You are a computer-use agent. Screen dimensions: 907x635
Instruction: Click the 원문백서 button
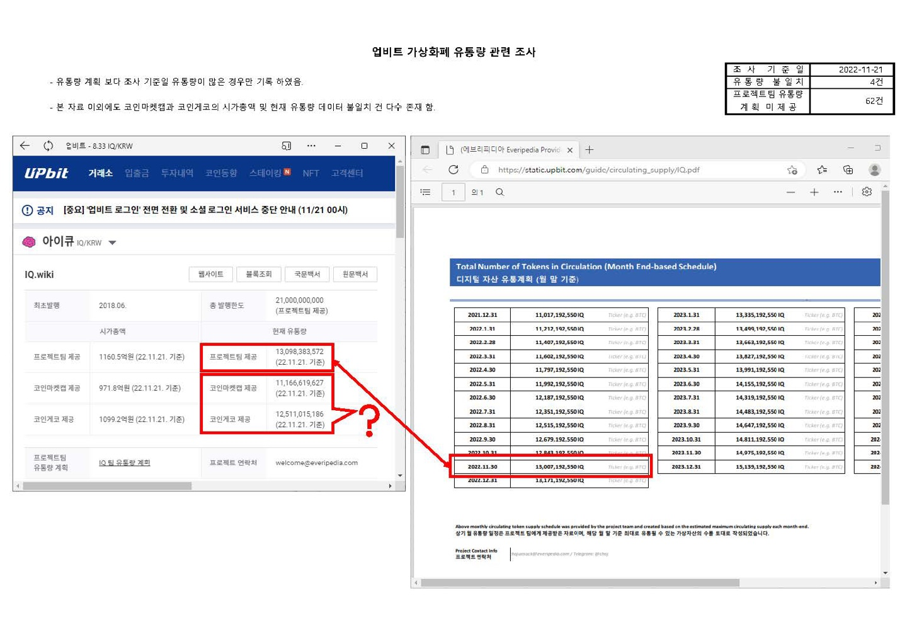click(x=355, y=274)
